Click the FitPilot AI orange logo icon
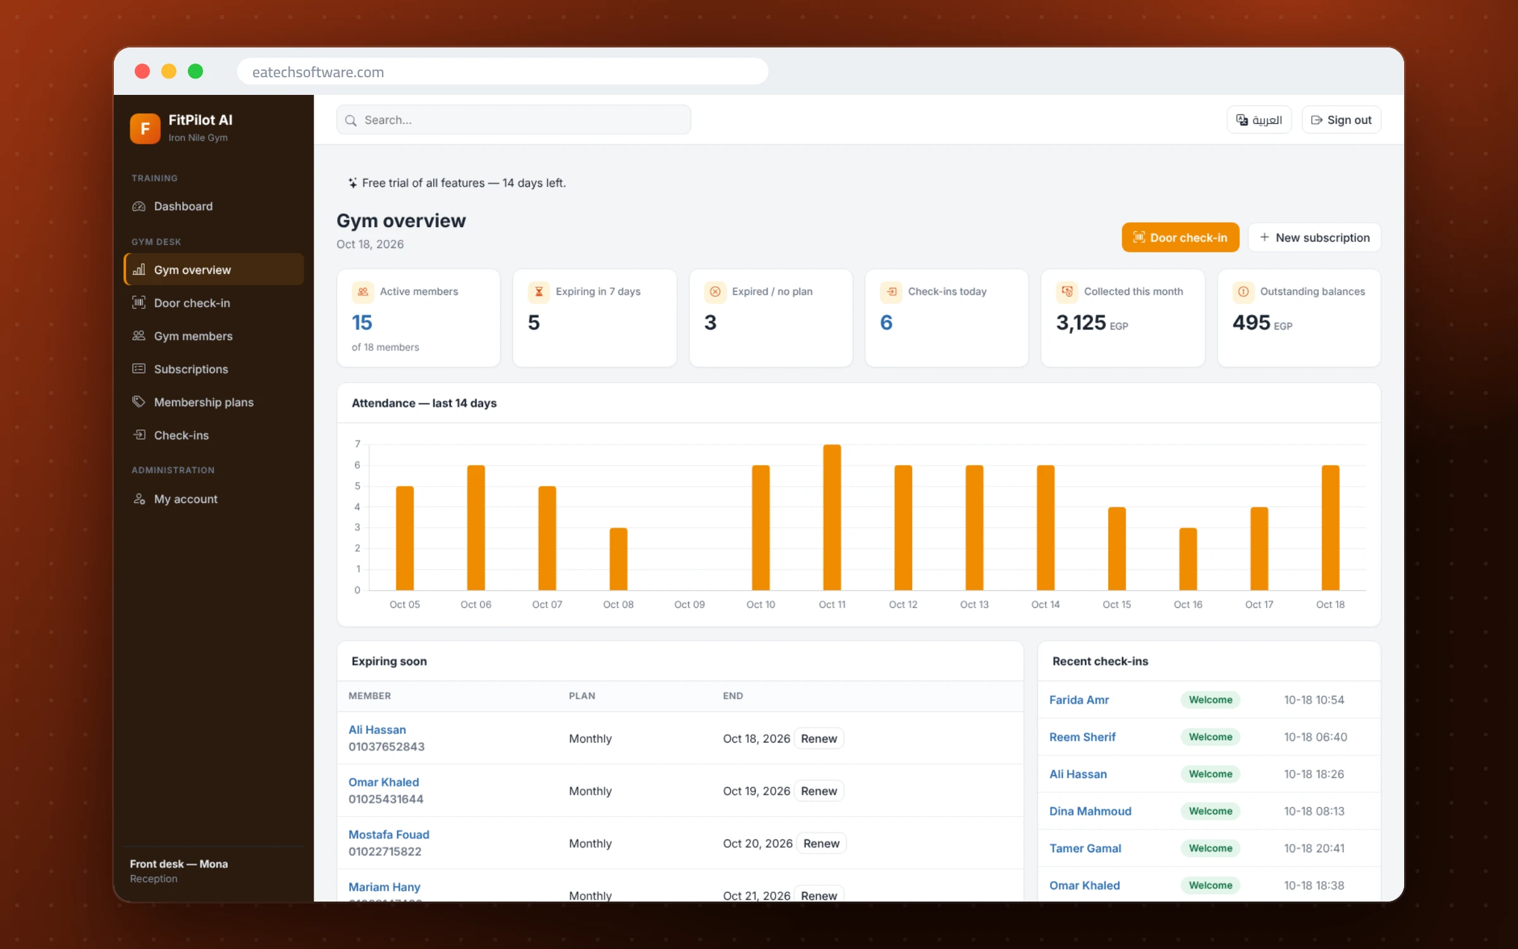 pos(145,128)
